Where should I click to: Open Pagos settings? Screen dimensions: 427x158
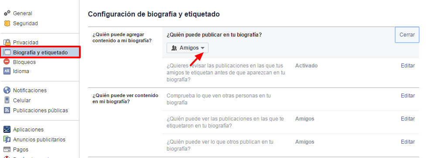[x=20, y=150]
